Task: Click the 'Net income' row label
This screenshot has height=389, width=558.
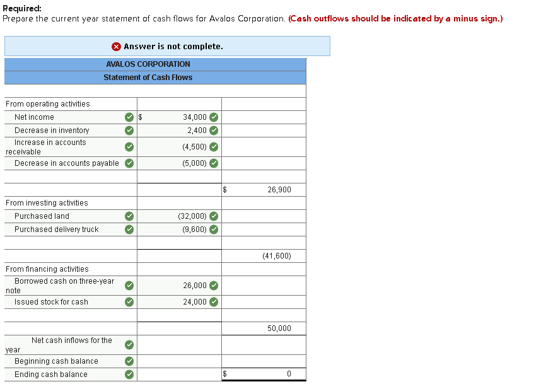Action: [34, 117]
